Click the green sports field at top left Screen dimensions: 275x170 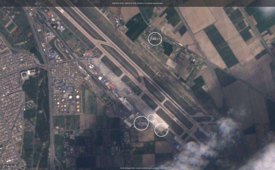pos(11,27)
